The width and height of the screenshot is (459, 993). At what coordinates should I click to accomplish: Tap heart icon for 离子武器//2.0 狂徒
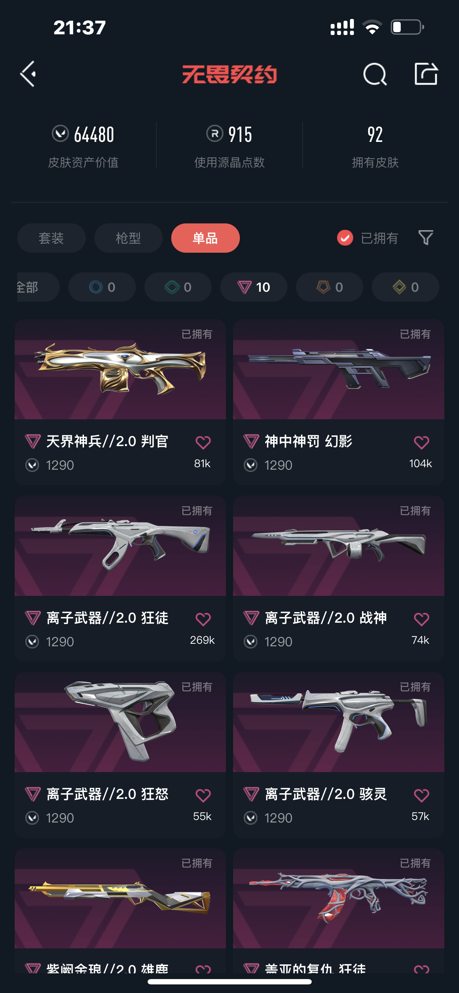coord(203,619)
